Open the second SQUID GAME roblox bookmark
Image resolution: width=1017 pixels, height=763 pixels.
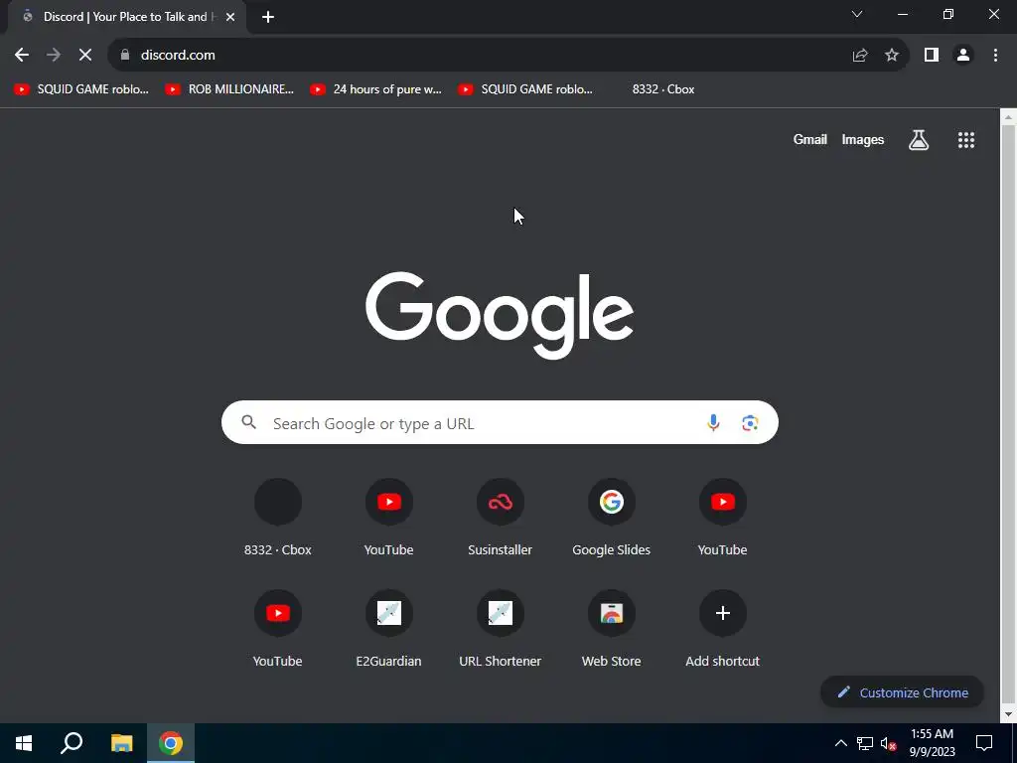525,89
